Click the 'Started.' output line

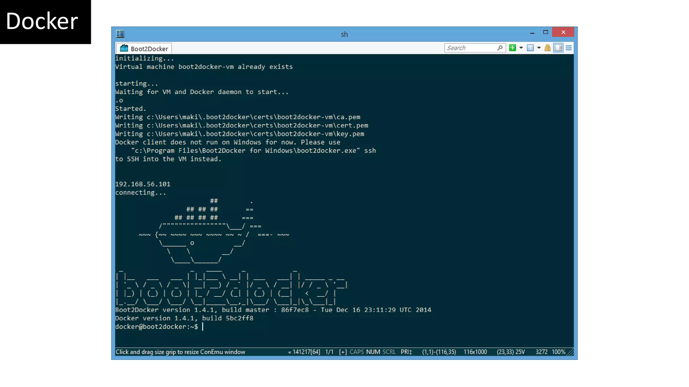pos(131,109)
